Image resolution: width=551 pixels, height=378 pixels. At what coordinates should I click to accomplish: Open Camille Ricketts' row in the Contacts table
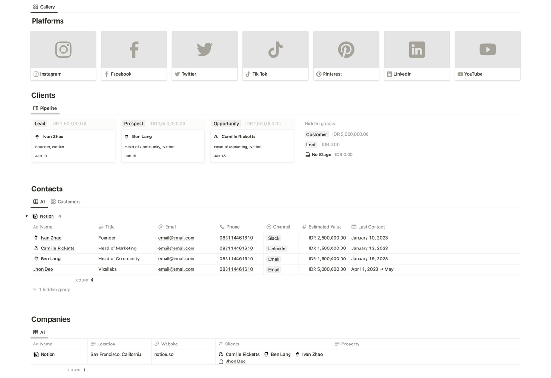[x=58, y=249]
